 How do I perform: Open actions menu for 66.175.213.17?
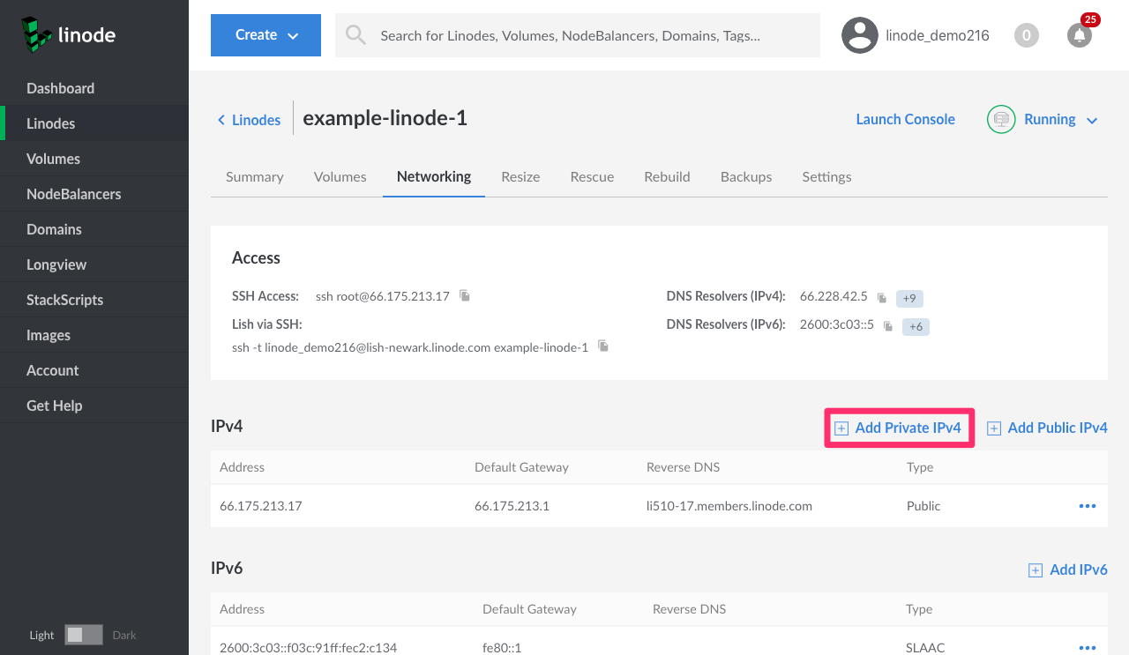[1087, 506]
